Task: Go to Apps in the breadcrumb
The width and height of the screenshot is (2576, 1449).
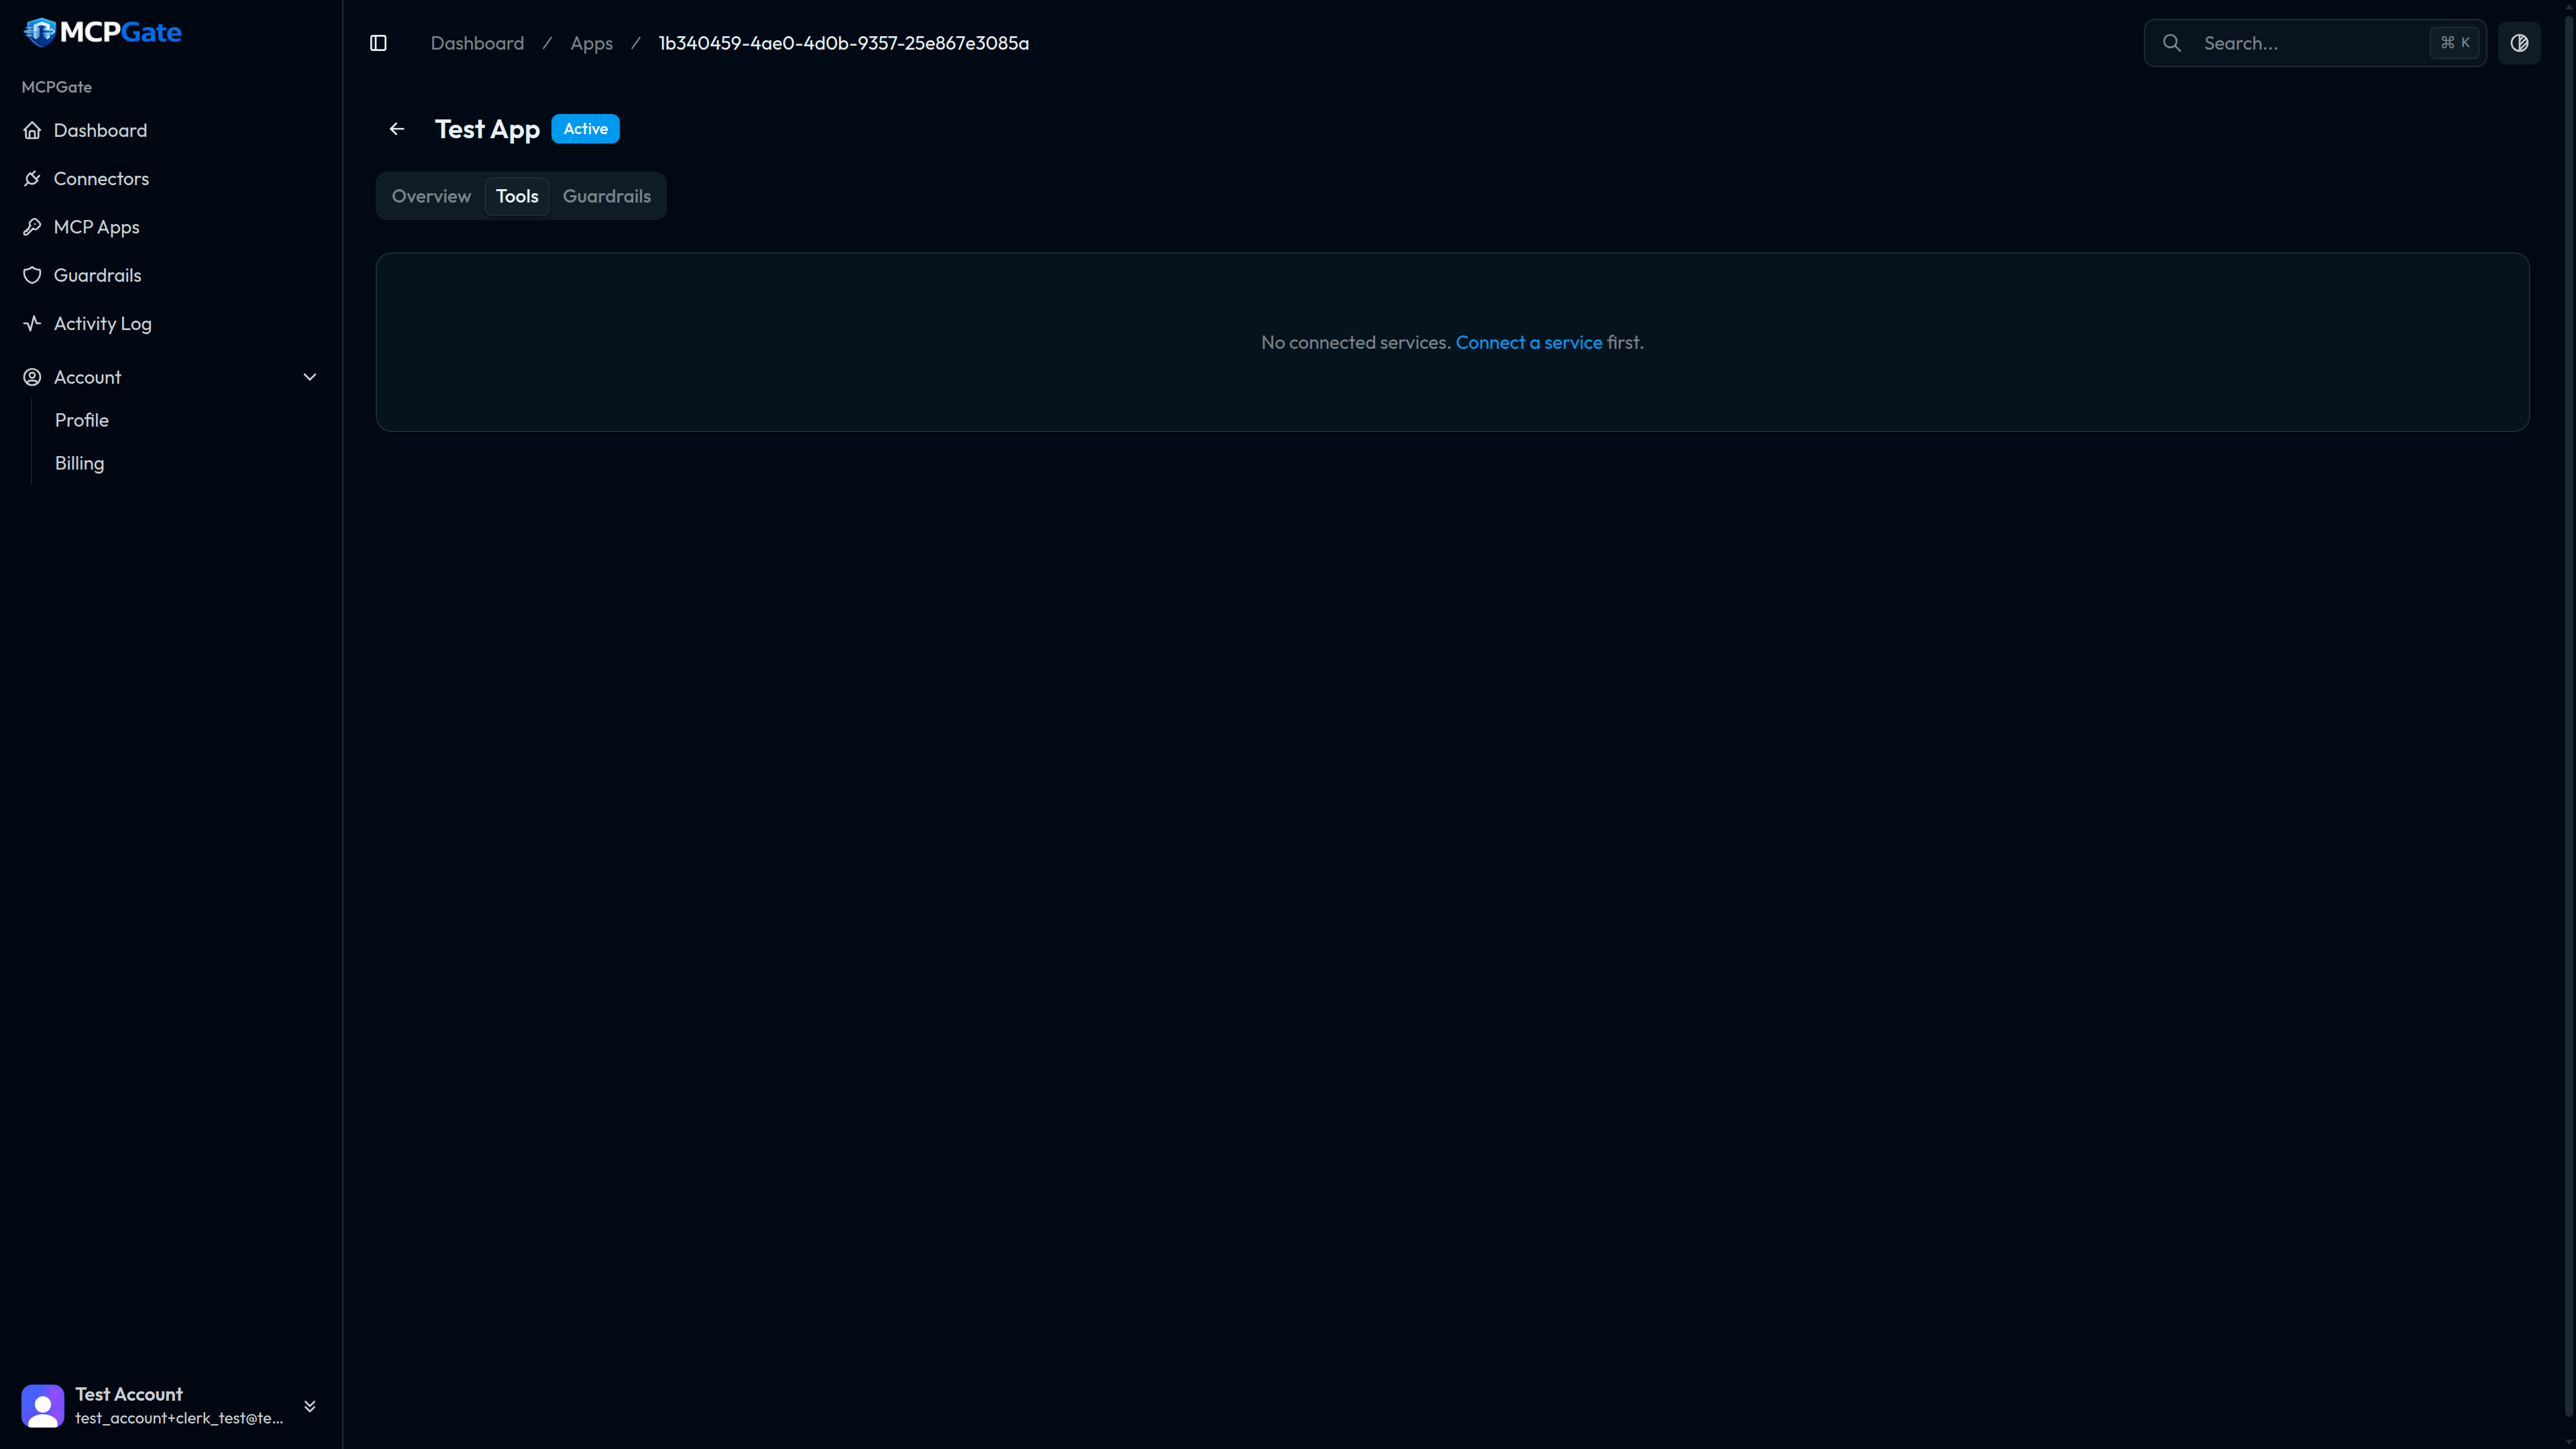Action: coord(591,43)
